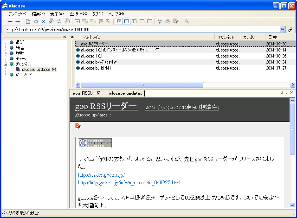The width and height of the screenshot is (297, 218).
Task: Go back with the left arrow toolbar icon
Action: click(x=10, y=21)
